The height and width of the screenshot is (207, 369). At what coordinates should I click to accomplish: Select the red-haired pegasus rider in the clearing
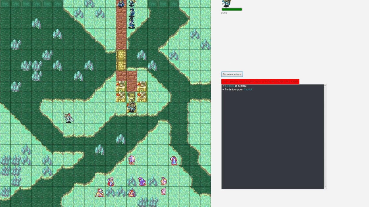(x=68, y=118)
